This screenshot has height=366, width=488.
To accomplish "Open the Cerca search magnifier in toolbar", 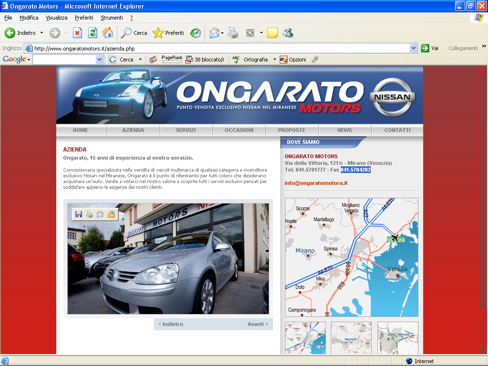I will pos(134,33).
